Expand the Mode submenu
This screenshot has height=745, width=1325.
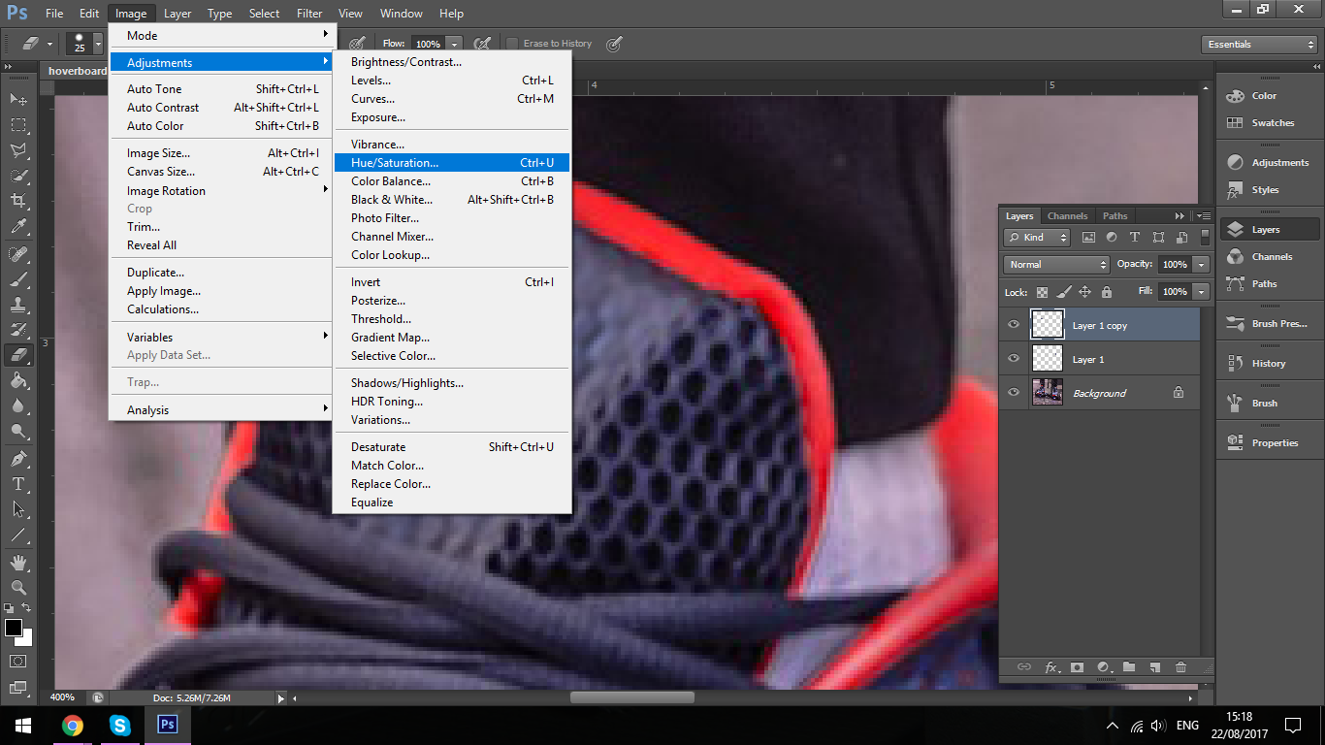click(x=222, y=35)
